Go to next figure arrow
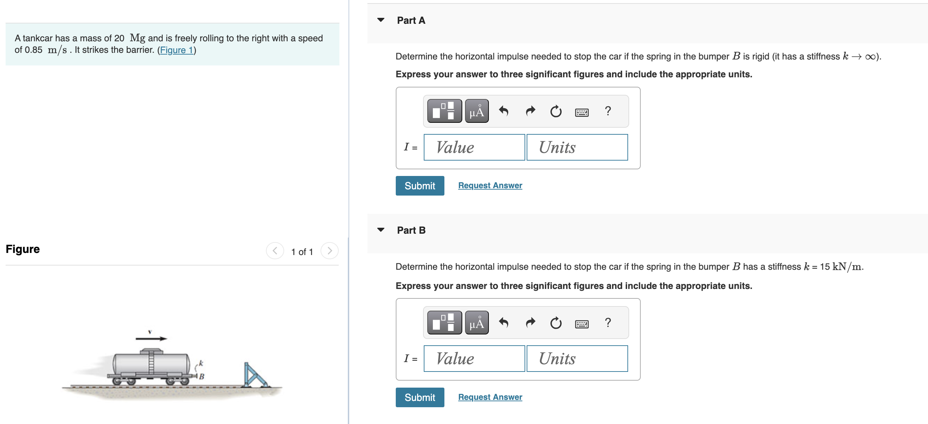928x424 pixels. coord(329,251)
